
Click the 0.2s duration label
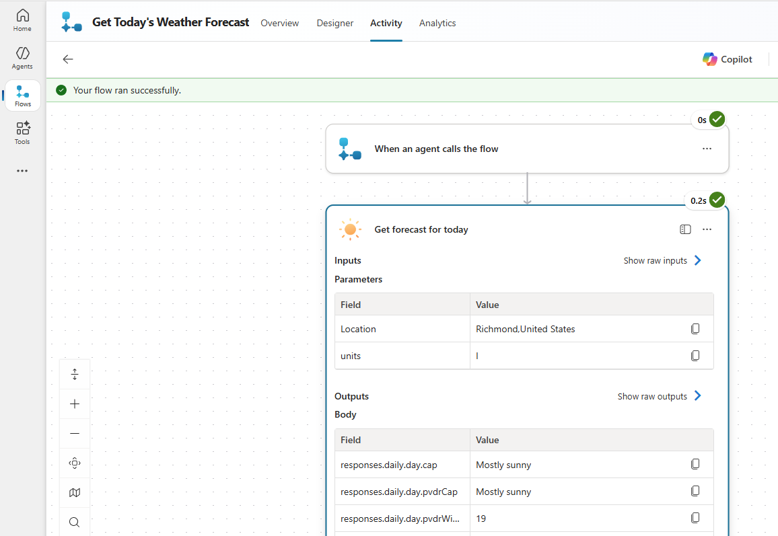[698, 201]
